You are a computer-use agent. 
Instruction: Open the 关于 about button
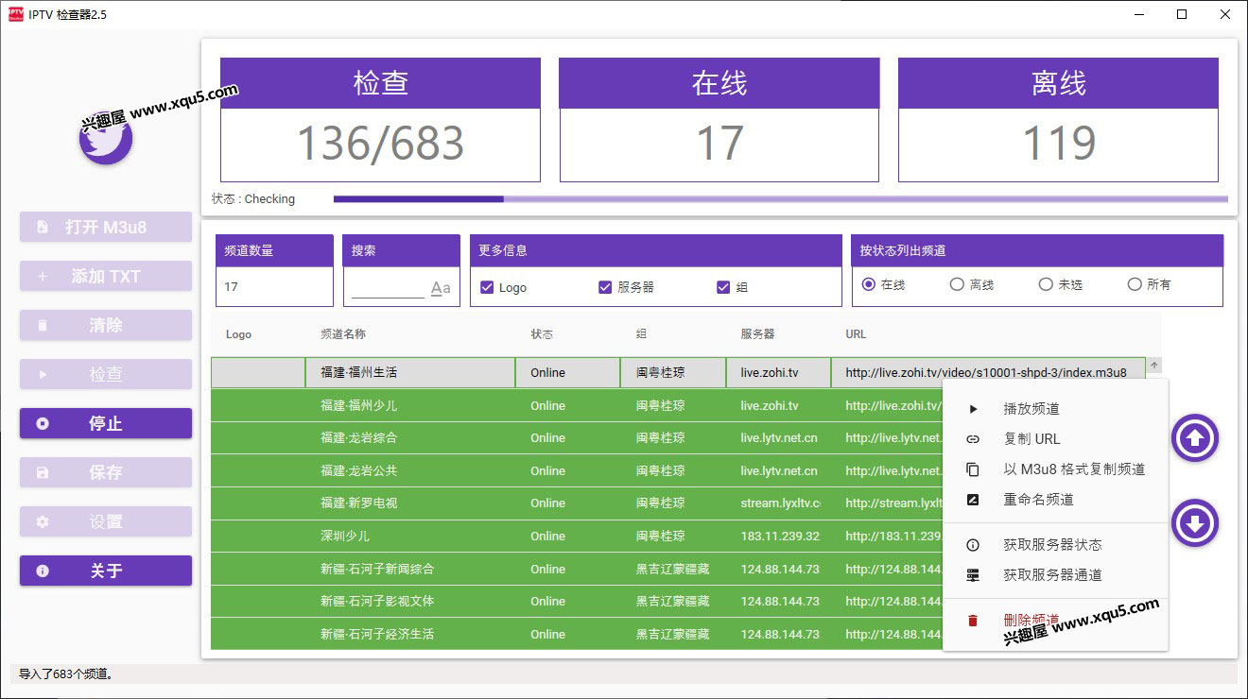click(x=106, y=571)
